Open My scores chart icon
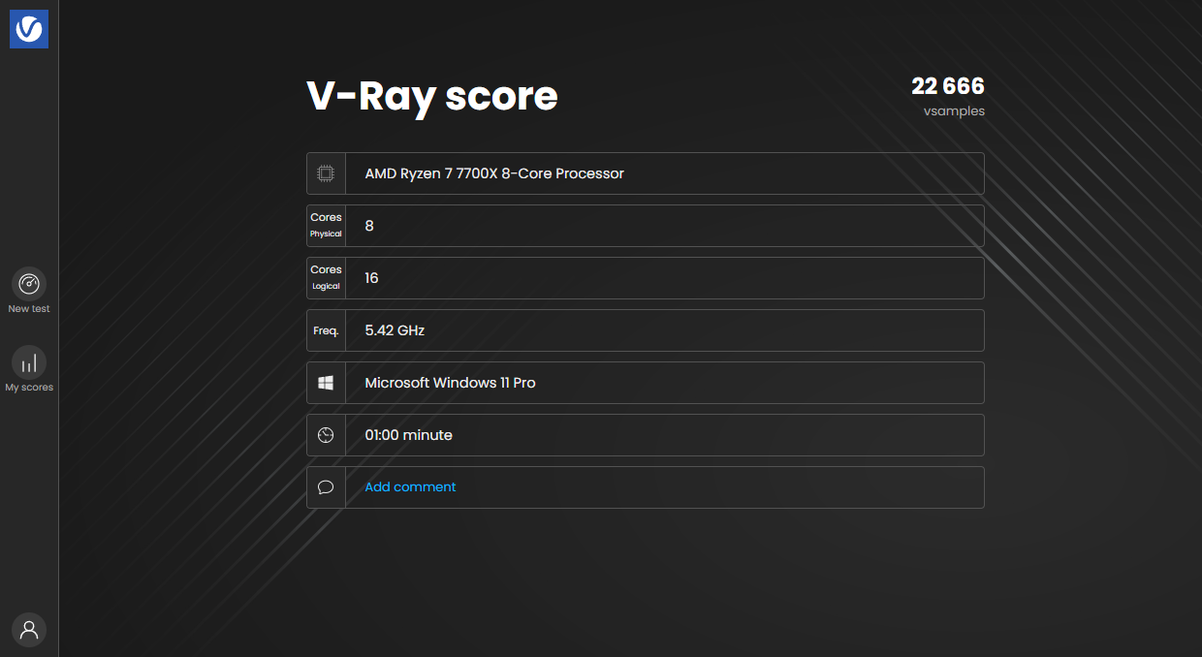This screenshot has height=657, width=1202. click(x=29, y=362)
